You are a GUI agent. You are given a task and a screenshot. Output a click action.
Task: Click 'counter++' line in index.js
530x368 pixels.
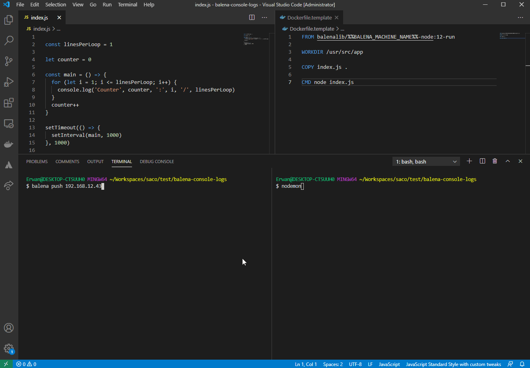click(65, 105)
